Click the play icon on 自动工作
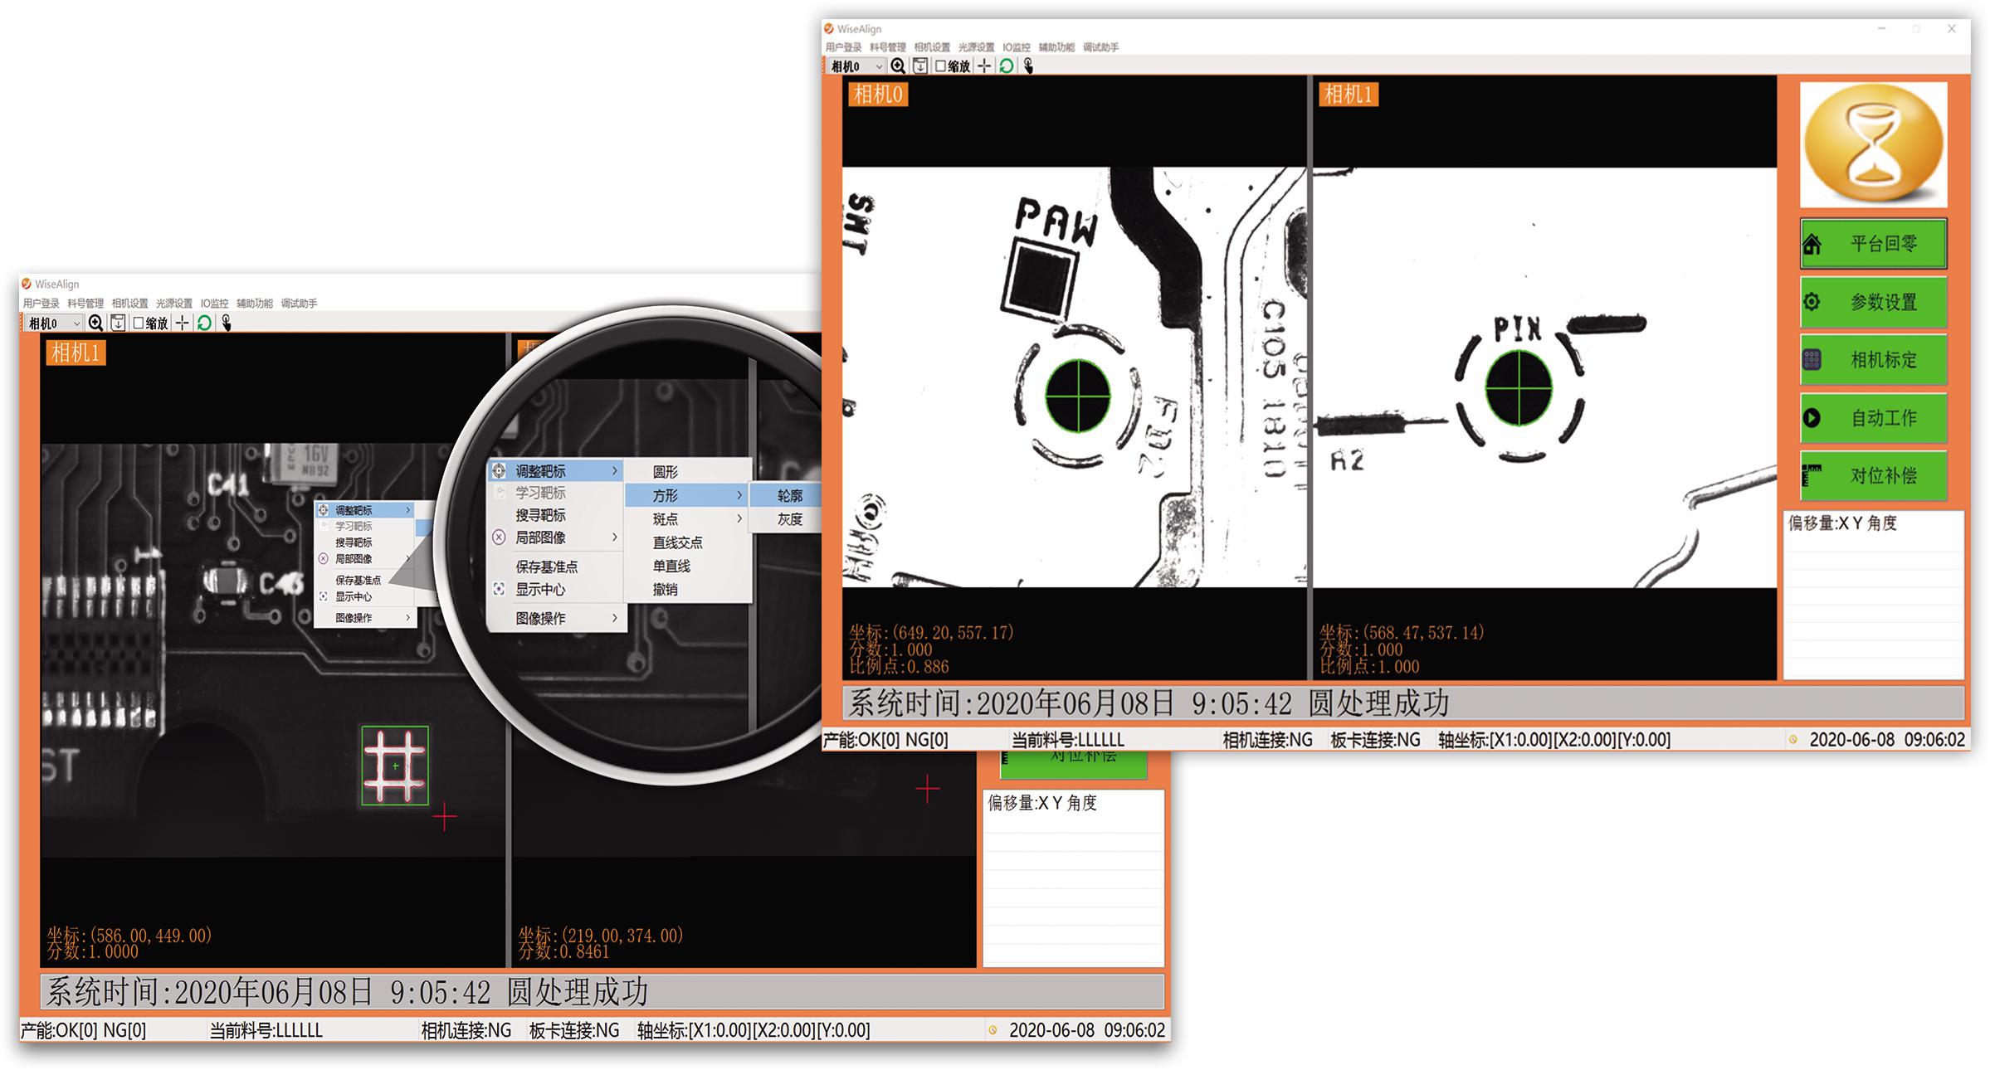Image resolution: width=1990 pixels, height=1070 pixels. point(1812,418)
